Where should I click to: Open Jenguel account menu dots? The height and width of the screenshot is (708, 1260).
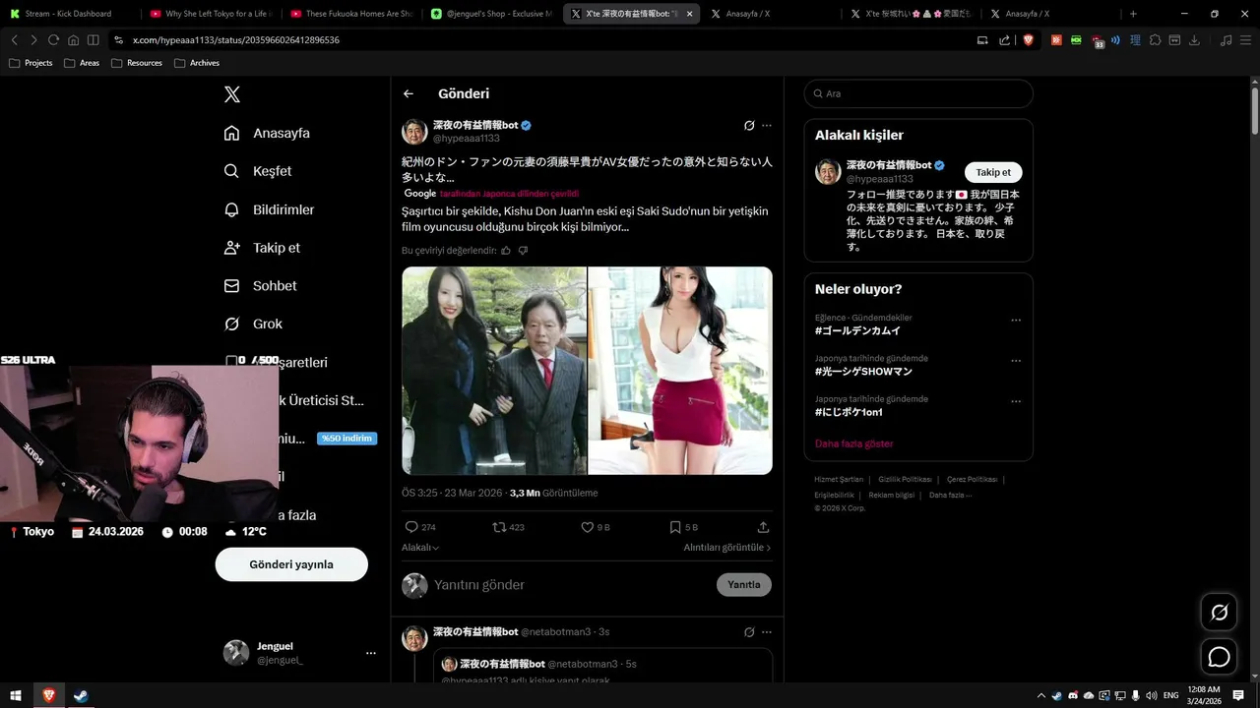click(x=371, y=653)
